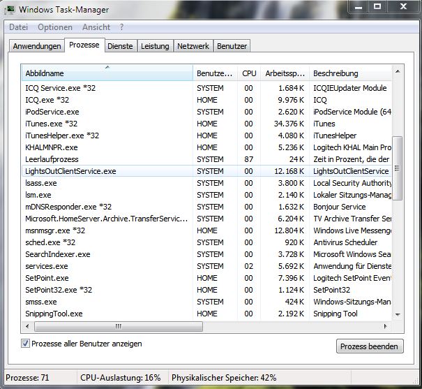Click the horizontal scrollbar right arrow
Viewport: 422px width, 389px height.
point(386,327)
